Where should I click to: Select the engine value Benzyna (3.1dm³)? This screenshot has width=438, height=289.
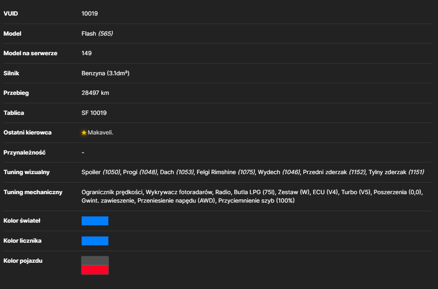[106, 73]
